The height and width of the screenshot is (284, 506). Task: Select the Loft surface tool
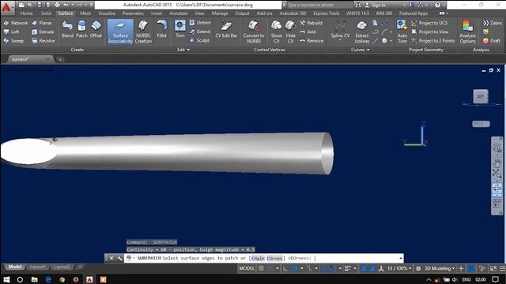12,32
